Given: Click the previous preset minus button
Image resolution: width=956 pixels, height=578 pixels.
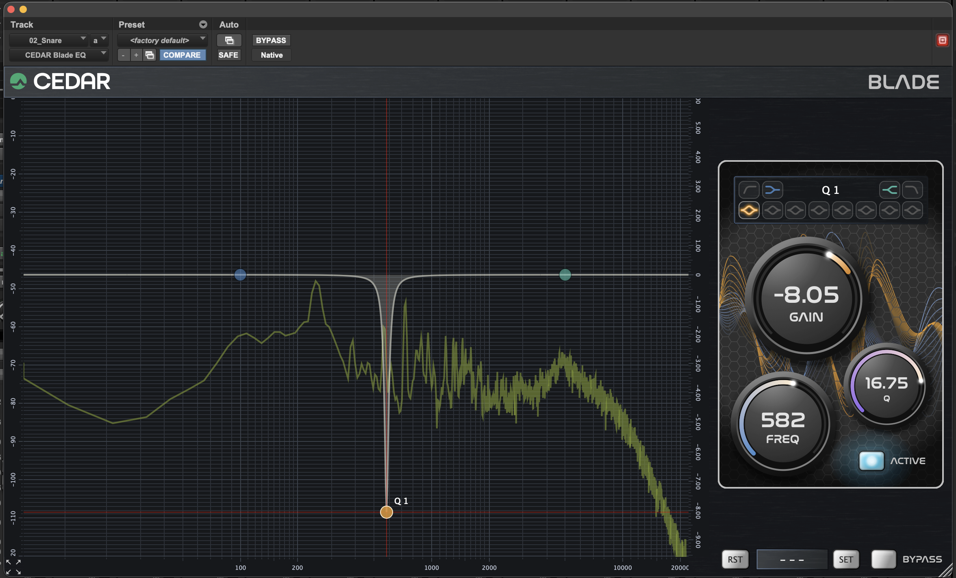Looking at the screenshot, I should point(124,55).
